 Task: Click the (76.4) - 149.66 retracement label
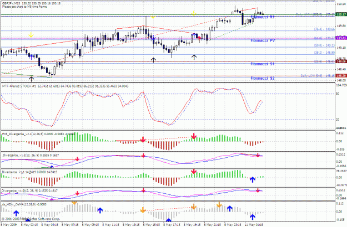324,29
